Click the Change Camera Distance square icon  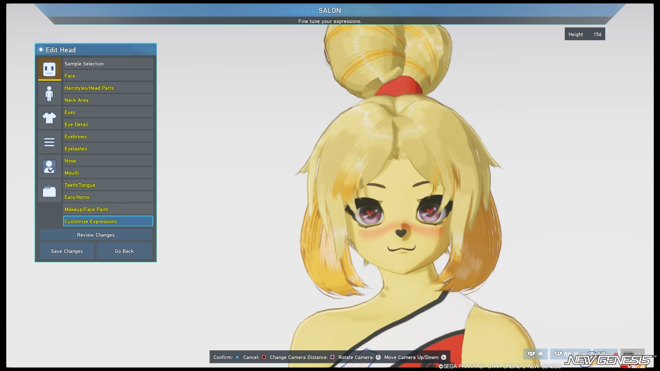332,357
